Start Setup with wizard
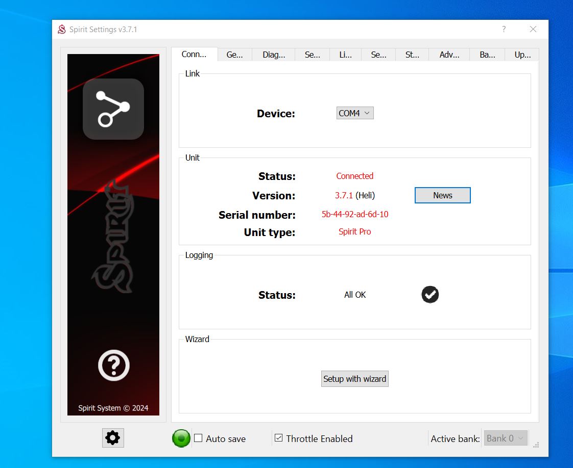The width and height of the screenshot is (573, 468). tap(355, 379)
